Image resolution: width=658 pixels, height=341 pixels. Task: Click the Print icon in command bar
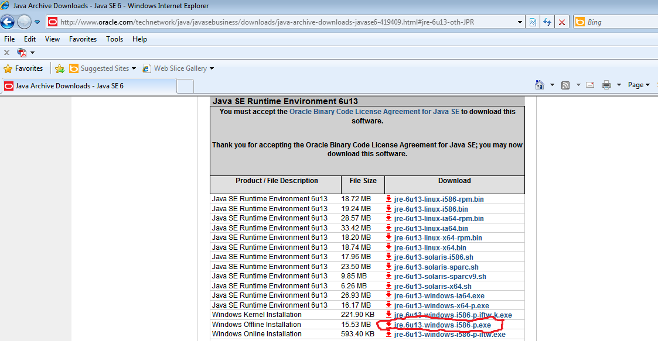coord(606,85)
